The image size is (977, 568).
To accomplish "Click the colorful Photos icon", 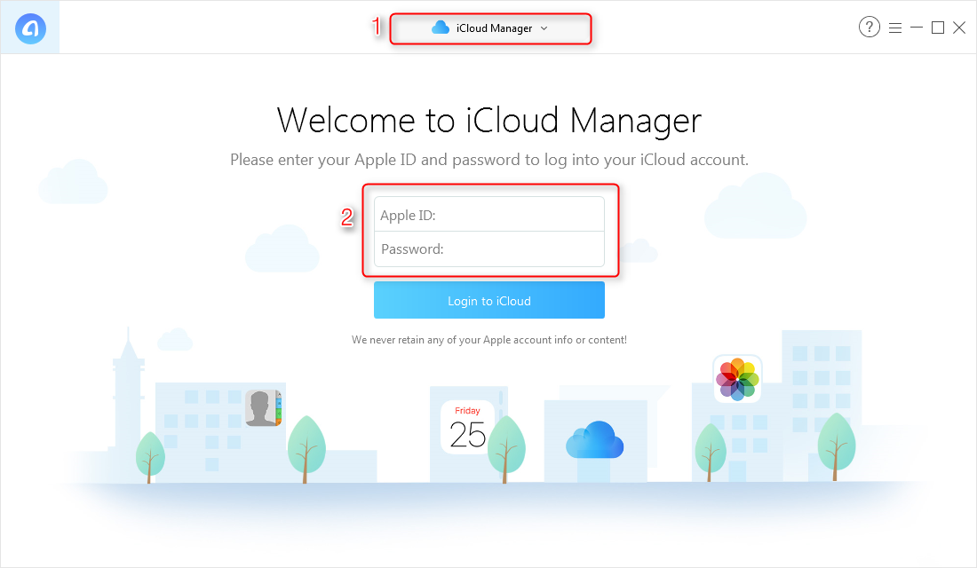I will coord(738,379).
